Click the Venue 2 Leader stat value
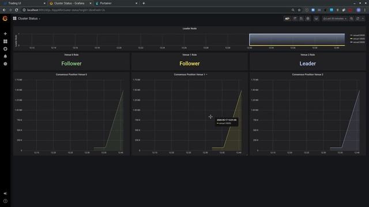Image resolution: width=369 pixels, height=207 pixels. (307, 64)
